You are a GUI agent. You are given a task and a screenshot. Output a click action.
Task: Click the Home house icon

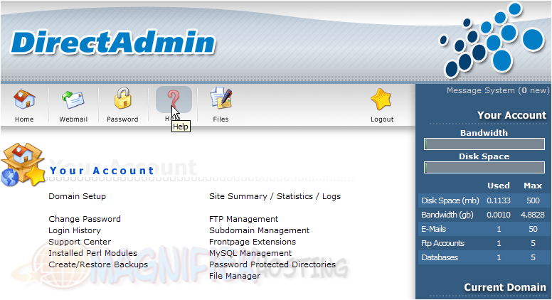[x=24, y=100]
